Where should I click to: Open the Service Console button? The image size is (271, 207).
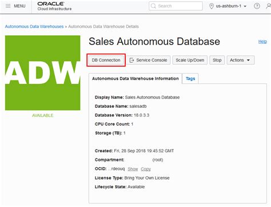[x=149, y=60]
